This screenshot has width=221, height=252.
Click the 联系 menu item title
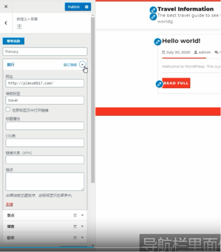click(x=11, y=238)
